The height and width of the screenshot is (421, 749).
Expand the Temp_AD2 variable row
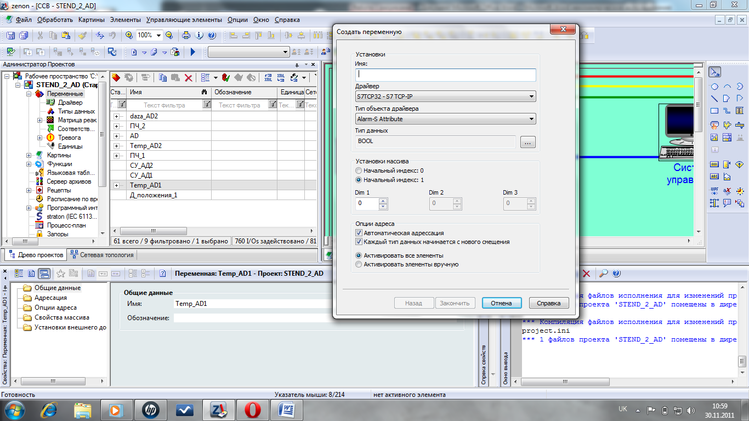116,146
